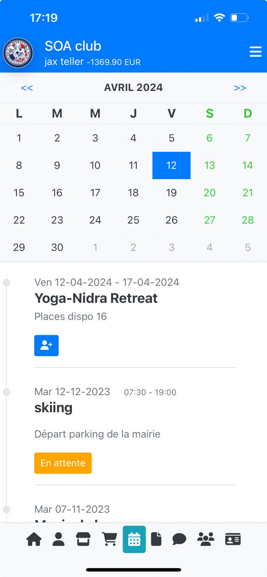Image resolution: width=267 pixels, height=577 pixels.
Task: Select the calendar icon in bottom bar
Action: (134, 539)
